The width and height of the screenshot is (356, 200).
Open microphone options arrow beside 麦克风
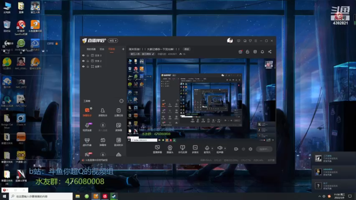pos(212,148)
